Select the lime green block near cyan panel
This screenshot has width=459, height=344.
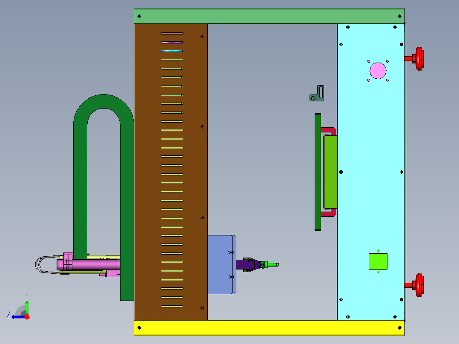[x=330, y=172]
